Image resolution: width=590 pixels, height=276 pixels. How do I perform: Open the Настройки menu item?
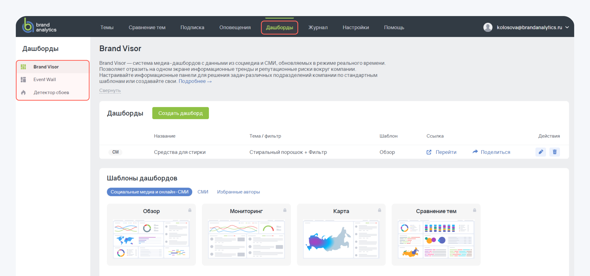pyautogui.click(x=356, y=27)
